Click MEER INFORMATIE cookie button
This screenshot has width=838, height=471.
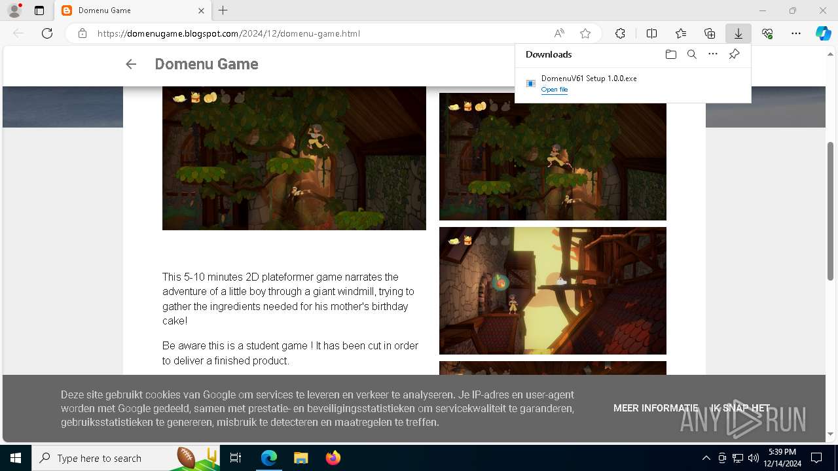[655, 408]
